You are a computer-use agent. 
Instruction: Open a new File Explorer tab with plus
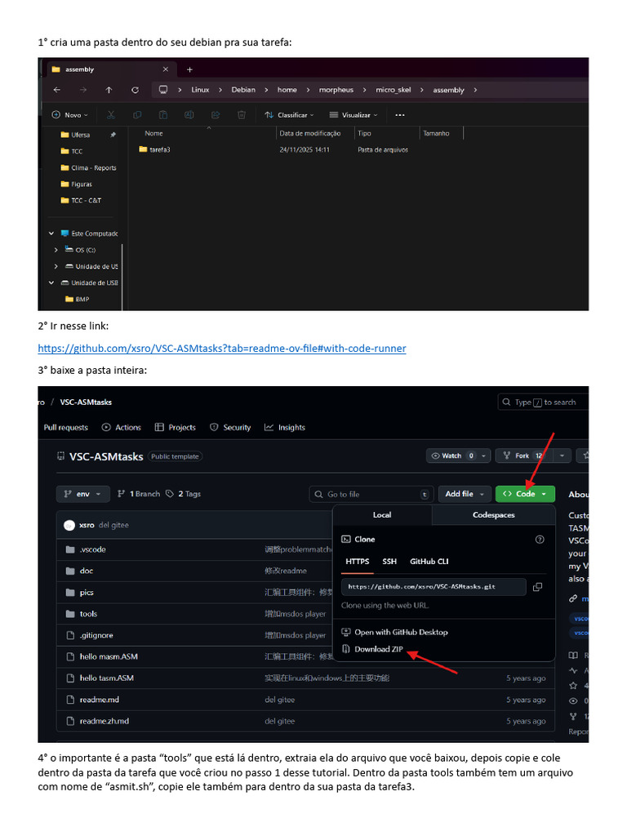coord(189,69)
